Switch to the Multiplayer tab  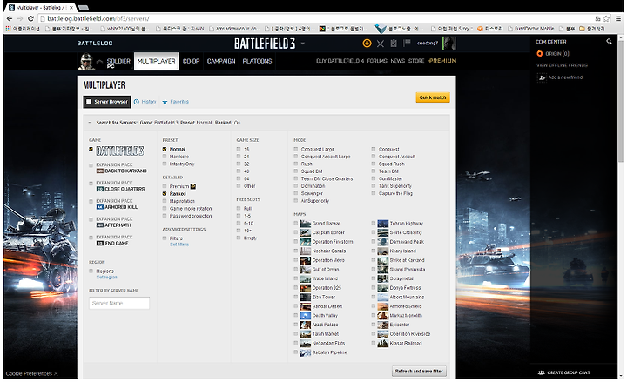coord(157,61)
